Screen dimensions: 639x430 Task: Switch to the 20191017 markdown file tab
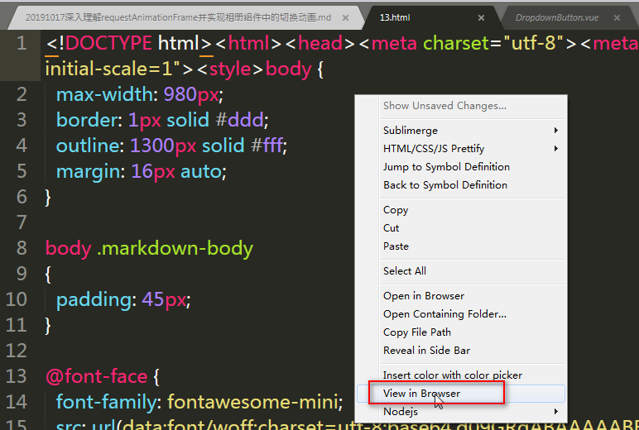click(178, 17)
